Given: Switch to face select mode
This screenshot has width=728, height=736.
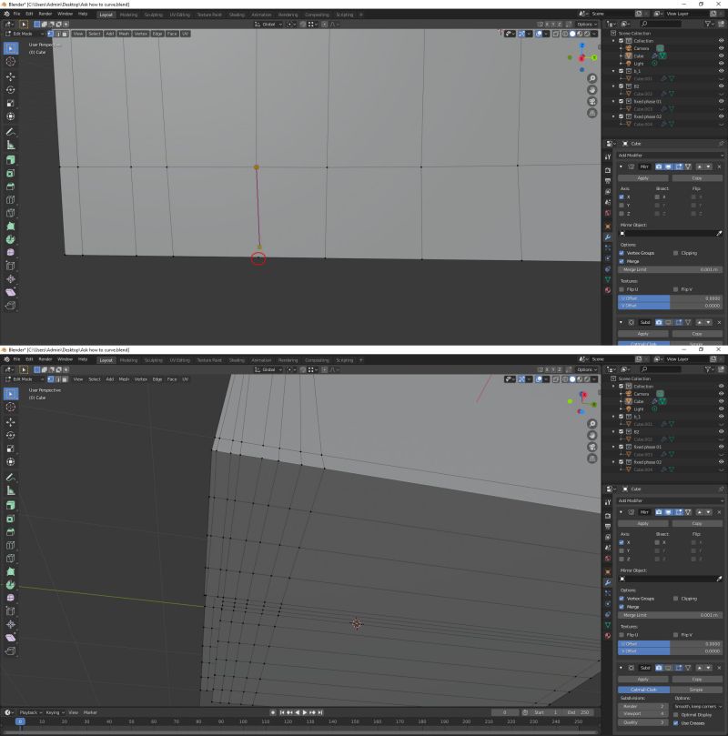Looking at the screenshot, I should (x=66, y=35).
